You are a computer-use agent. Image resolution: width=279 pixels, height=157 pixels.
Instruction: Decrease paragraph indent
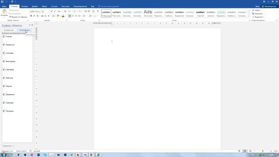[85, 11]
